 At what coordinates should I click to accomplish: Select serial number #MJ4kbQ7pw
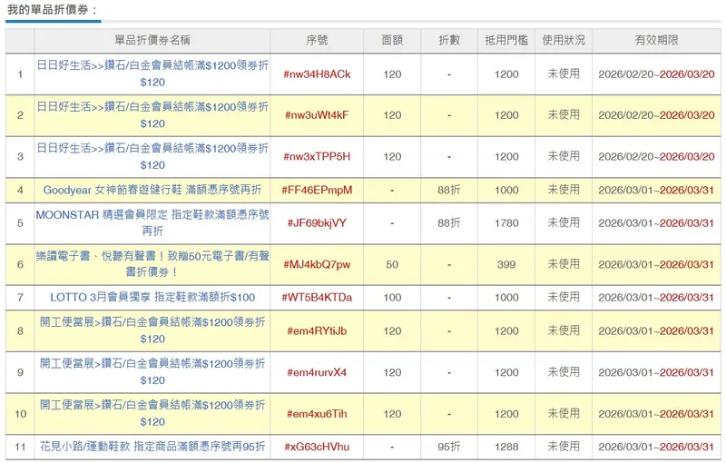coord(317,264)
